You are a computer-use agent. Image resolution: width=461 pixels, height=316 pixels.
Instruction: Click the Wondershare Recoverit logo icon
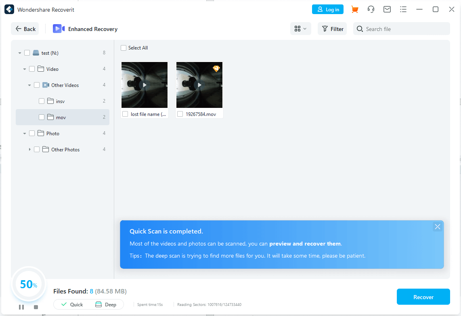(x=9, y=9)
